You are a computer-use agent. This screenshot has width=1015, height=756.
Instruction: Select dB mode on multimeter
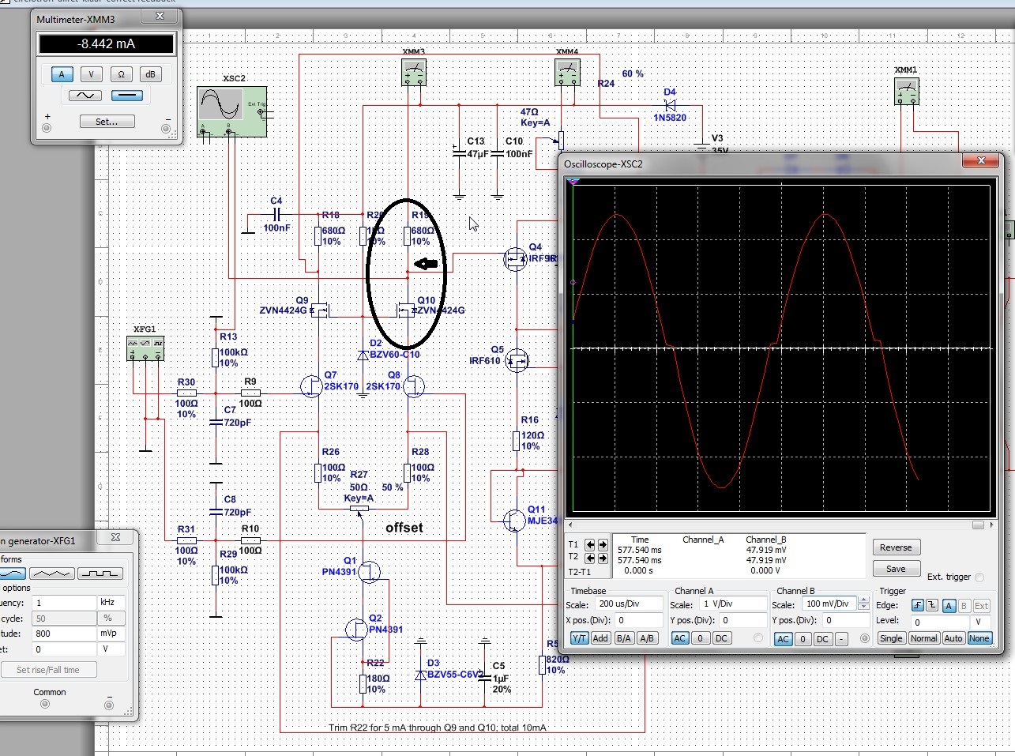point(149,74)
